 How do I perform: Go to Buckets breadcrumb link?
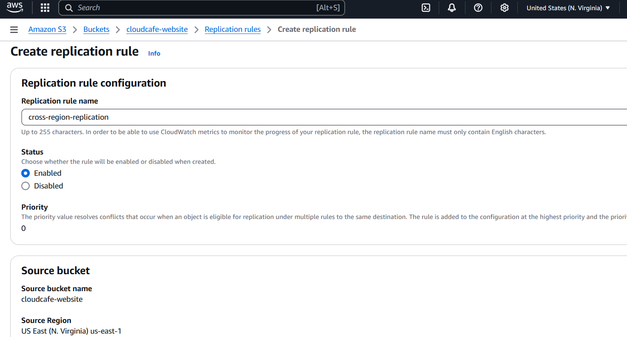pos(96,29)
